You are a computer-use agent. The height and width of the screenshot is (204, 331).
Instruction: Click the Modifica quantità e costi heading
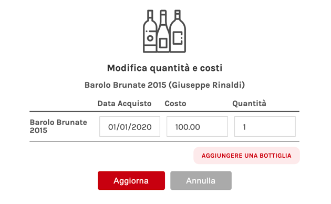point(164,68)
